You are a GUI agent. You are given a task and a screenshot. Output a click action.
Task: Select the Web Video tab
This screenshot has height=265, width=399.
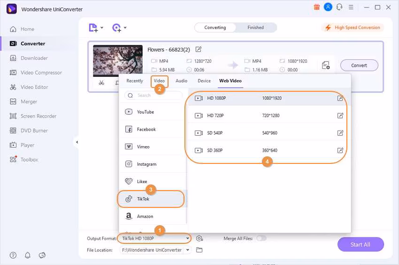click(230, 81)
